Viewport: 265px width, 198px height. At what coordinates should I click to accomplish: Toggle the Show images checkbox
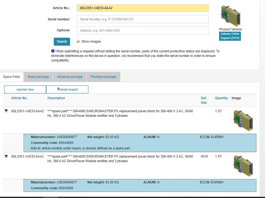(x=78, y=42)
